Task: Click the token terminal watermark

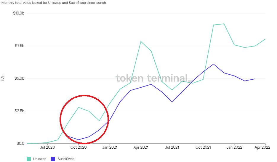Action: pyautogui.click(x=154, y=78)
